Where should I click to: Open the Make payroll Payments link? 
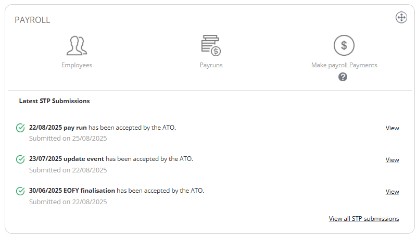pyautogui.click(x=344, y=65)
